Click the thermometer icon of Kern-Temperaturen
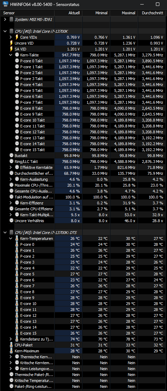This screenshot has width=167, height=391. (17, 238)
